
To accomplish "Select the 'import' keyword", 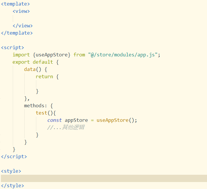I will (x=21, y=55).
